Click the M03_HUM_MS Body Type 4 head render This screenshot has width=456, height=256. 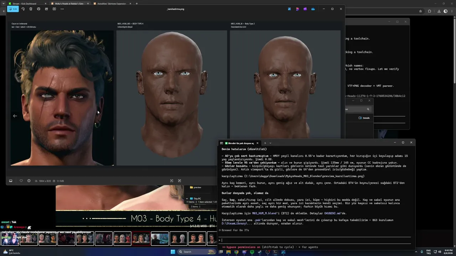(x=171, y=98)
